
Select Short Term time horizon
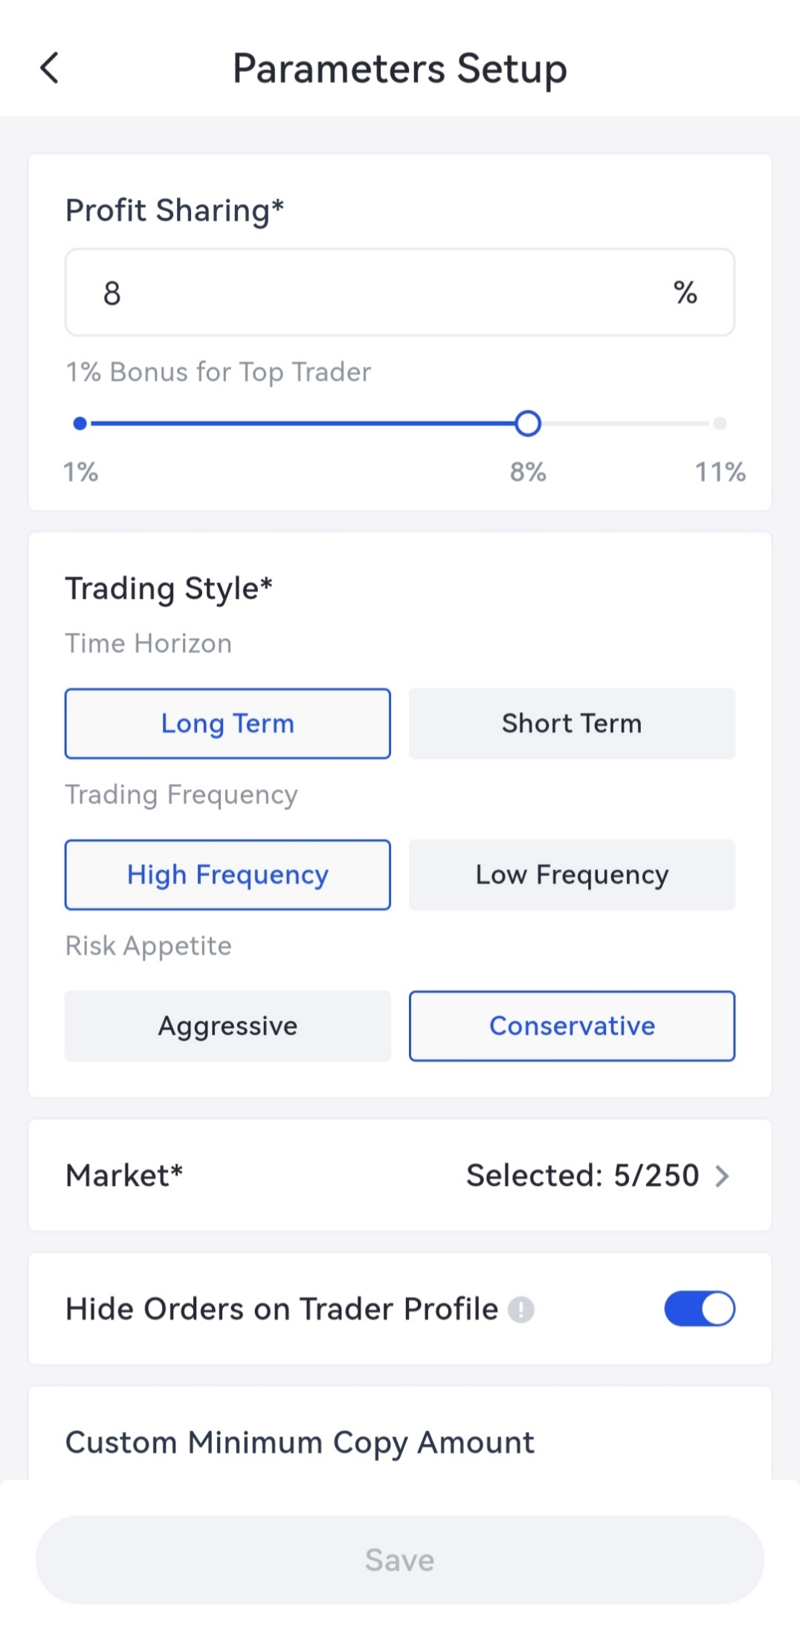[x=572, y=724]
